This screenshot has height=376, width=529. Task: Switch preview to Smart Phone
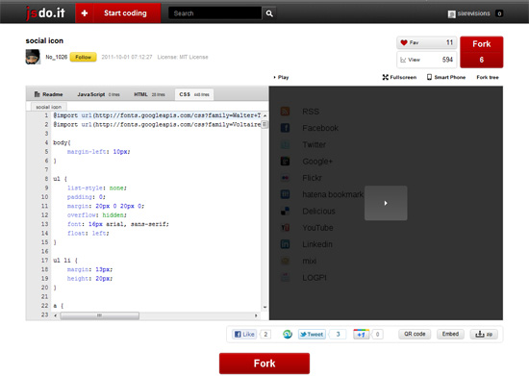click(x=446, y=77)
